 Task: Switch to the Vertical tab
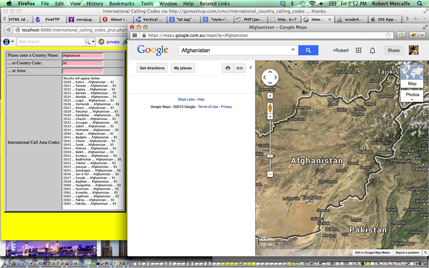(150, 19)
